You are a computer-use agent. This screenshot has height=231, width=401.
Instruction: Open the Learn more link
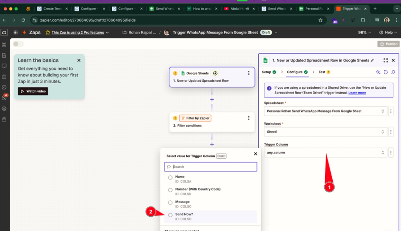click(x=357, y=93)
